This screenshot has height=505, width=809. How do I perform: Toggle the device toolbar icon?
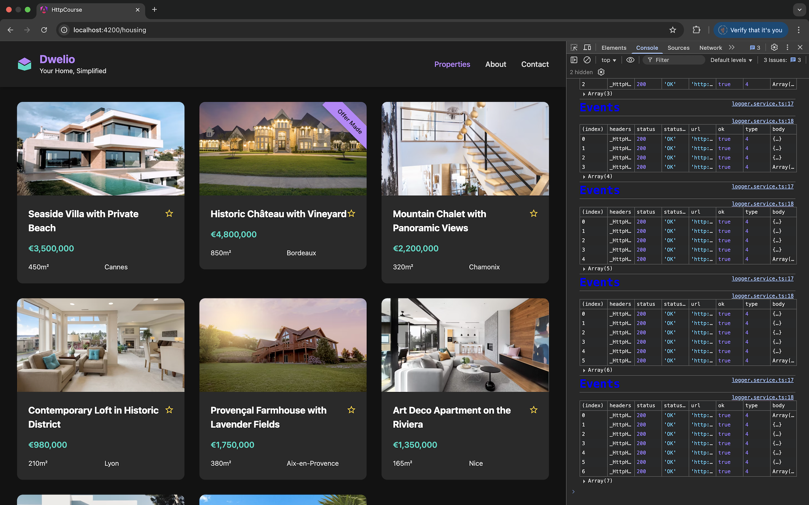click(x=587, y=48)
